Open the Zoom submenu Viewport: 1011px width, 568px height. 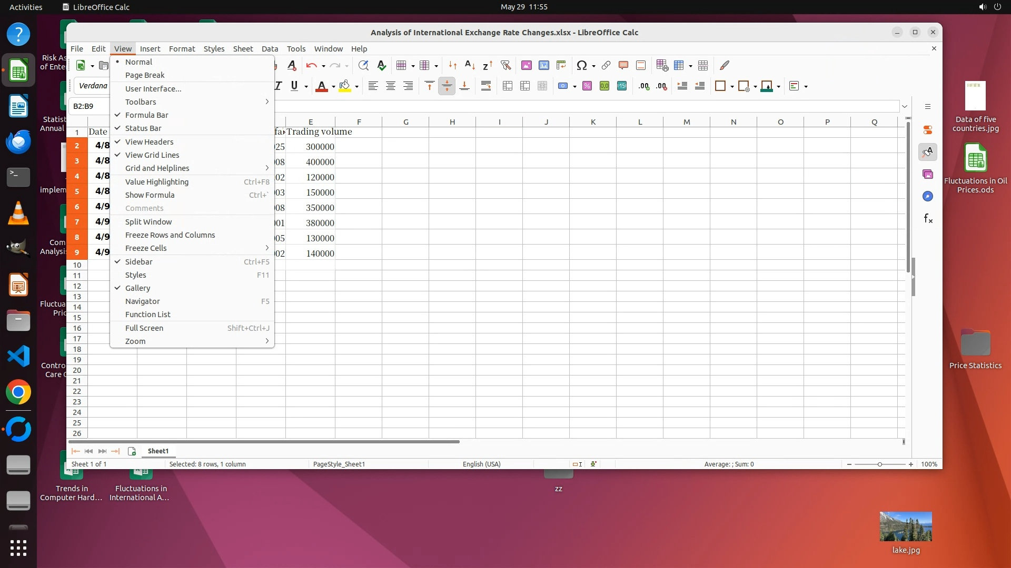point(135,341)
